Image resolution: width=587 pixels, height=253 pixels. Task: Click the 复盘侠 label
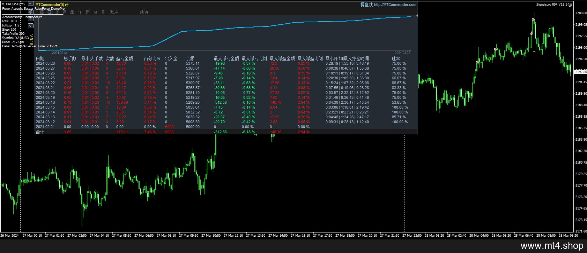point(366,5)
